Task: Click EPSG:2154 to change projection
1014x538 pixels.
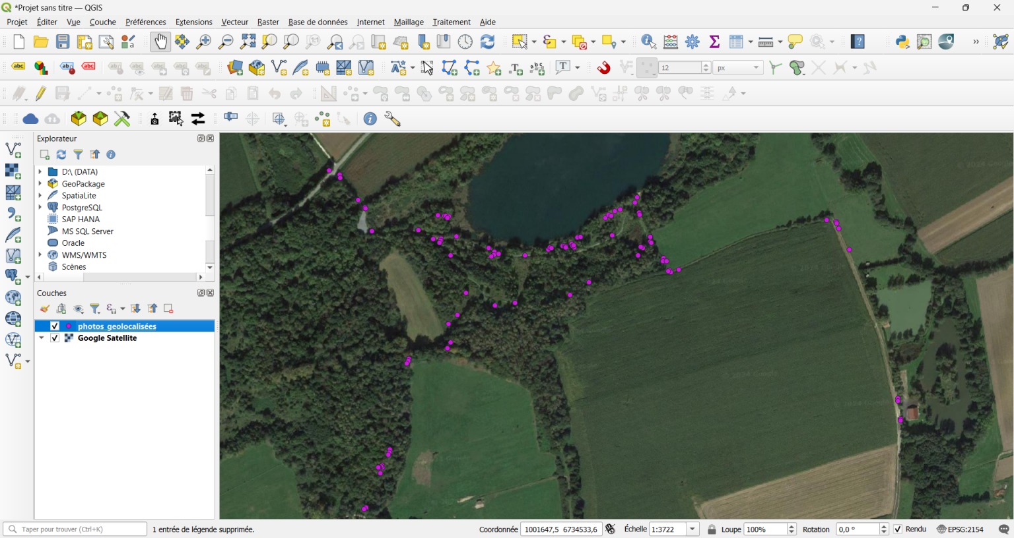Action: pyautogui.click(x=965, y=529)
